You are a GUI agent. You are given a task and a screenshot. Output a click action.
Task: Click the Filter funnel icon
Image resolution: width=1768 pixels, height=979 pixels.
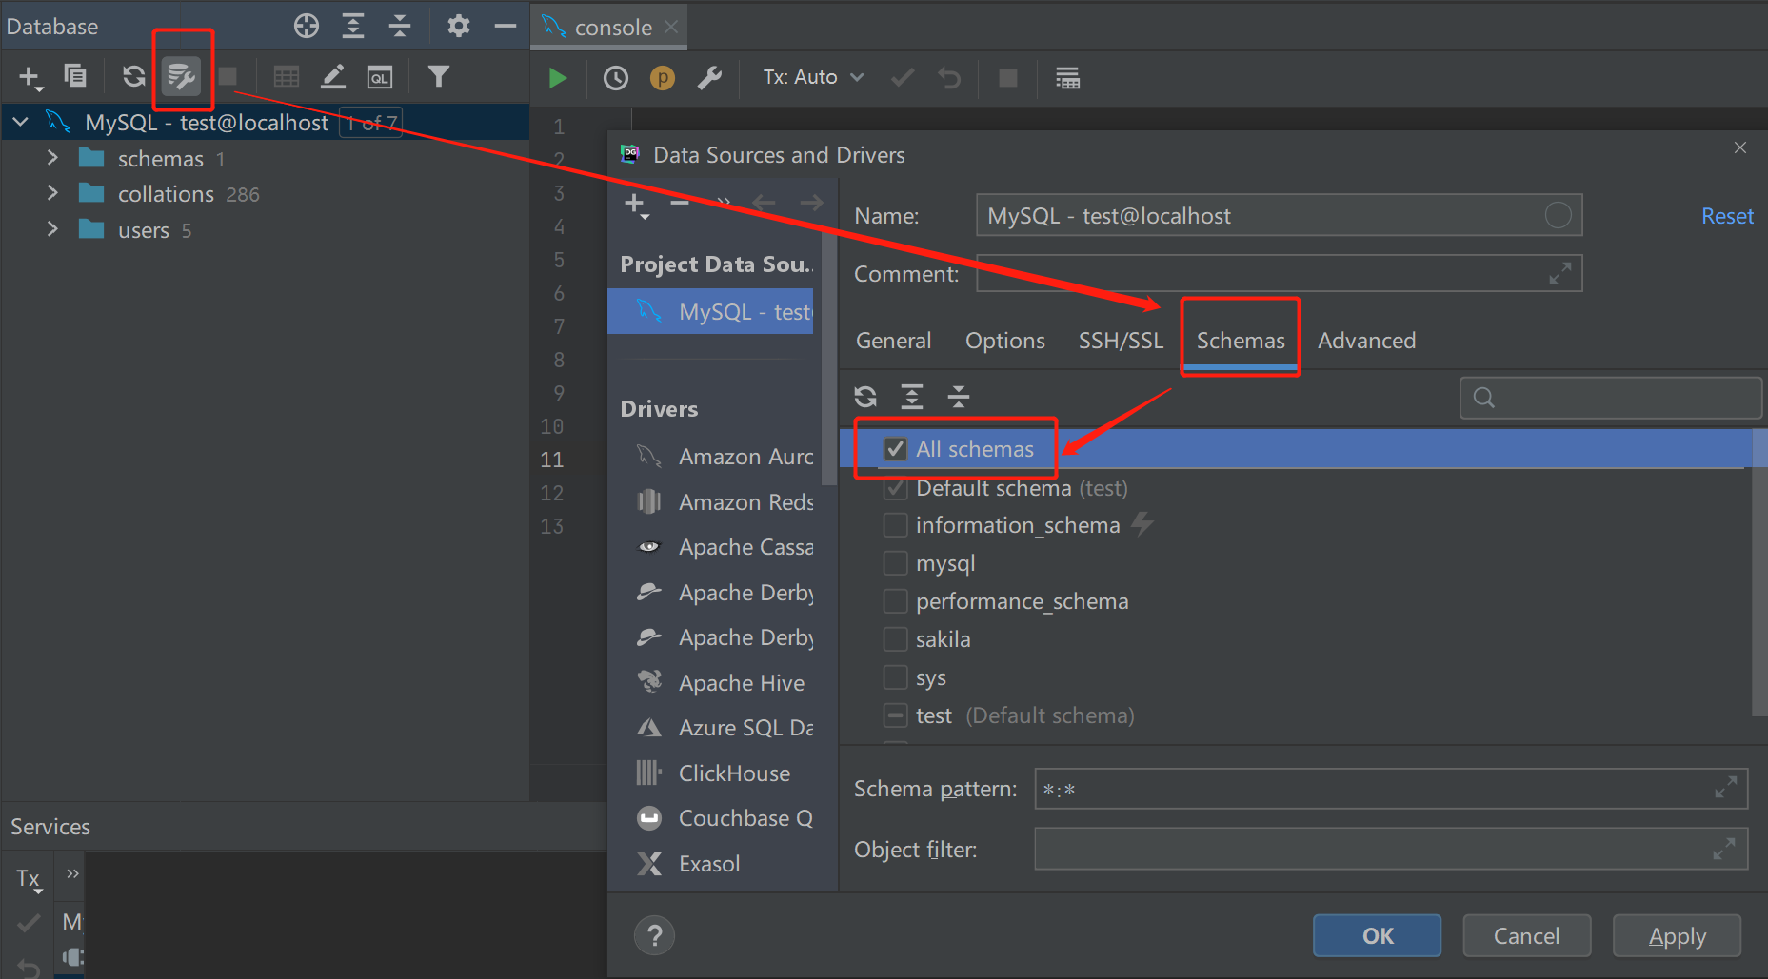[x=438, y=76]
